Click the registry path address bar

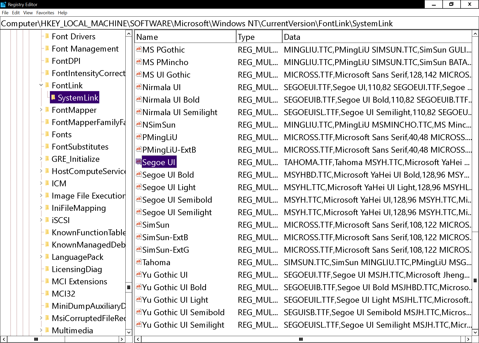[239, 23]
